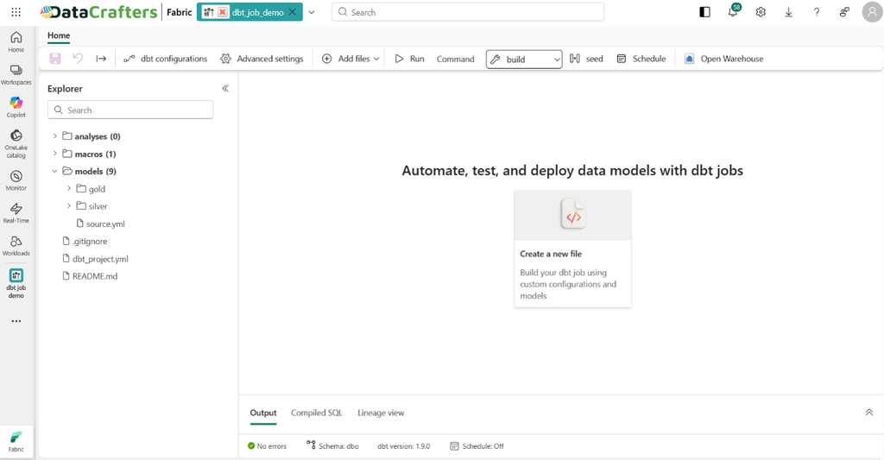Open the app launcher waffle grid
Image resolution: width=884 pixels, height=460 pixels.
click(x=16, y=12)
